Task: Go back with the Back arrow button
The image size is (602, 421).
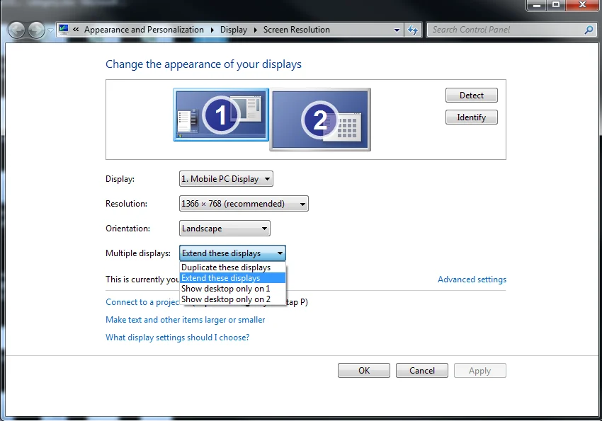Action: [x=16, y=30]
